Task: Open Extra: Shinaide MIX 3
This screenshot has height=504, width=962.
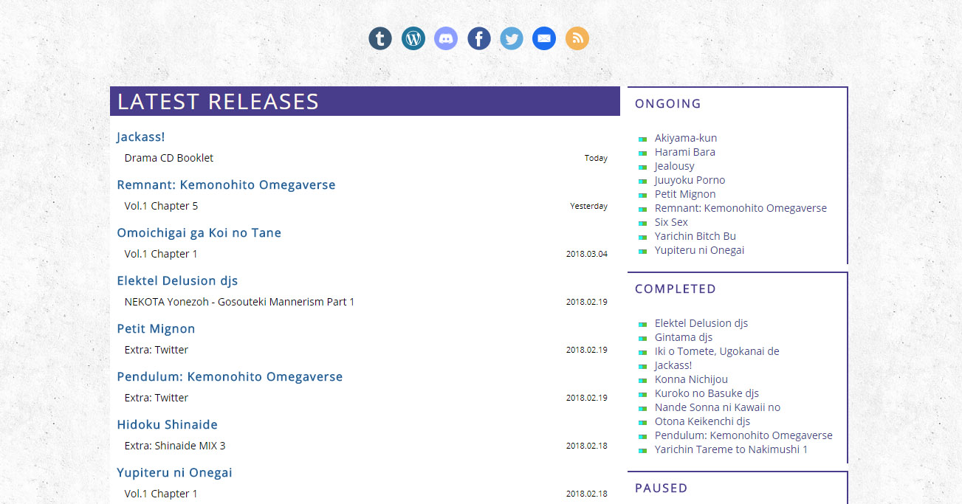Action: tap(175, 446)
